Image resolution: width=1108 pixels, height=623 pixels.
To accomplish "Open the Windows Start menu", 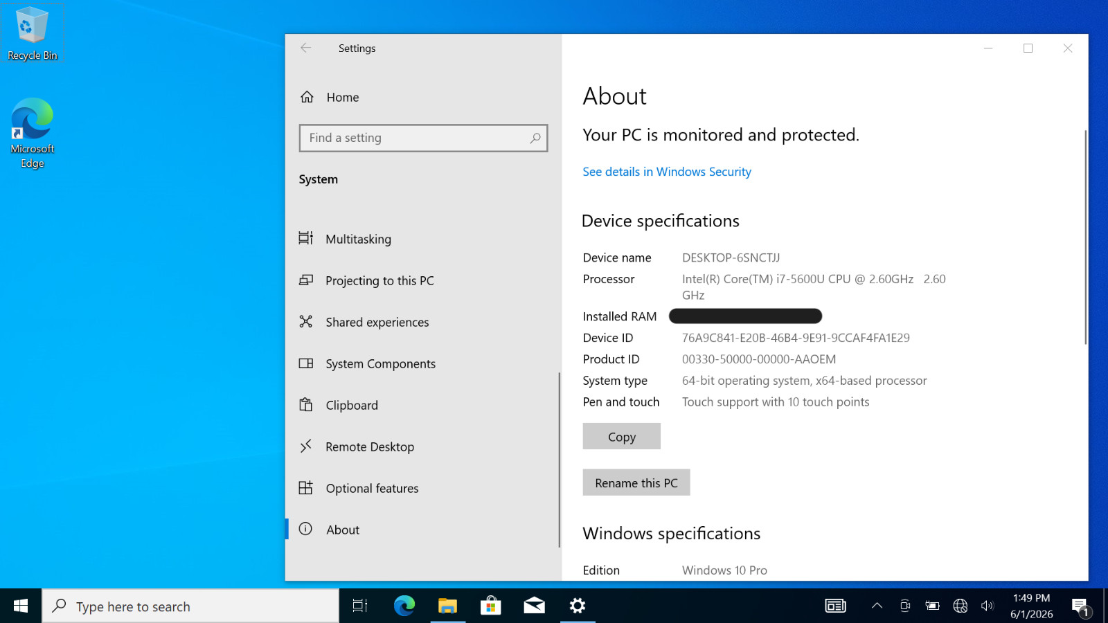I will pos(21,606).
